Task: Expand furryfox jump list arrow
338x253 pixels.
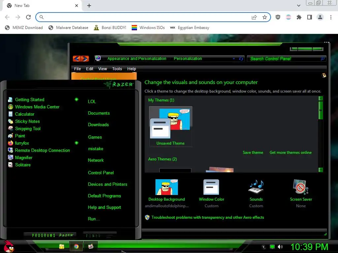Action: pyautogui.click(x=76, y=143)
